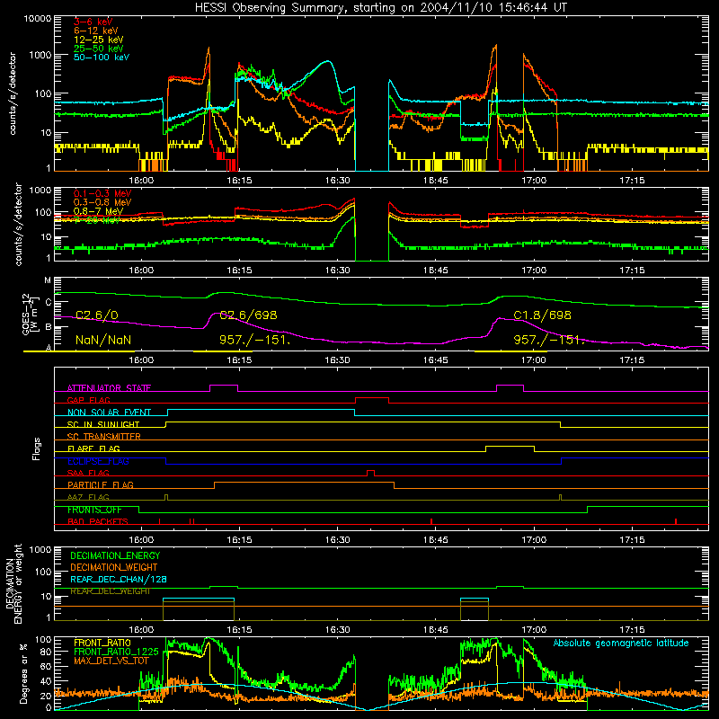Screen dimensions: 719x719
Task: Click the 25-50 keV legend entry
Action: point(99,49)
